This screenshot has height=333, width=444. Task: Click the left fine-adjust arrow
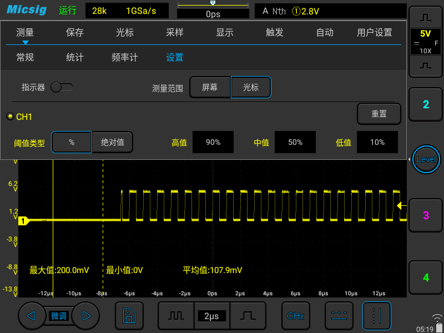click(31, 315)
